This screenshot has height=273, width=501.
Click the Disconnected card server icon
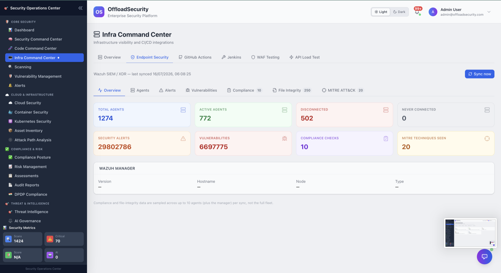point(386,110)
